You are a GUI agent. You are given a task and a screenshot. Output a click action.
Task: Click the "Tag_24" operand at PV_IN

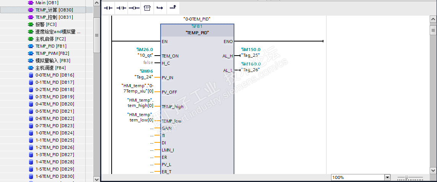[144, 77]
